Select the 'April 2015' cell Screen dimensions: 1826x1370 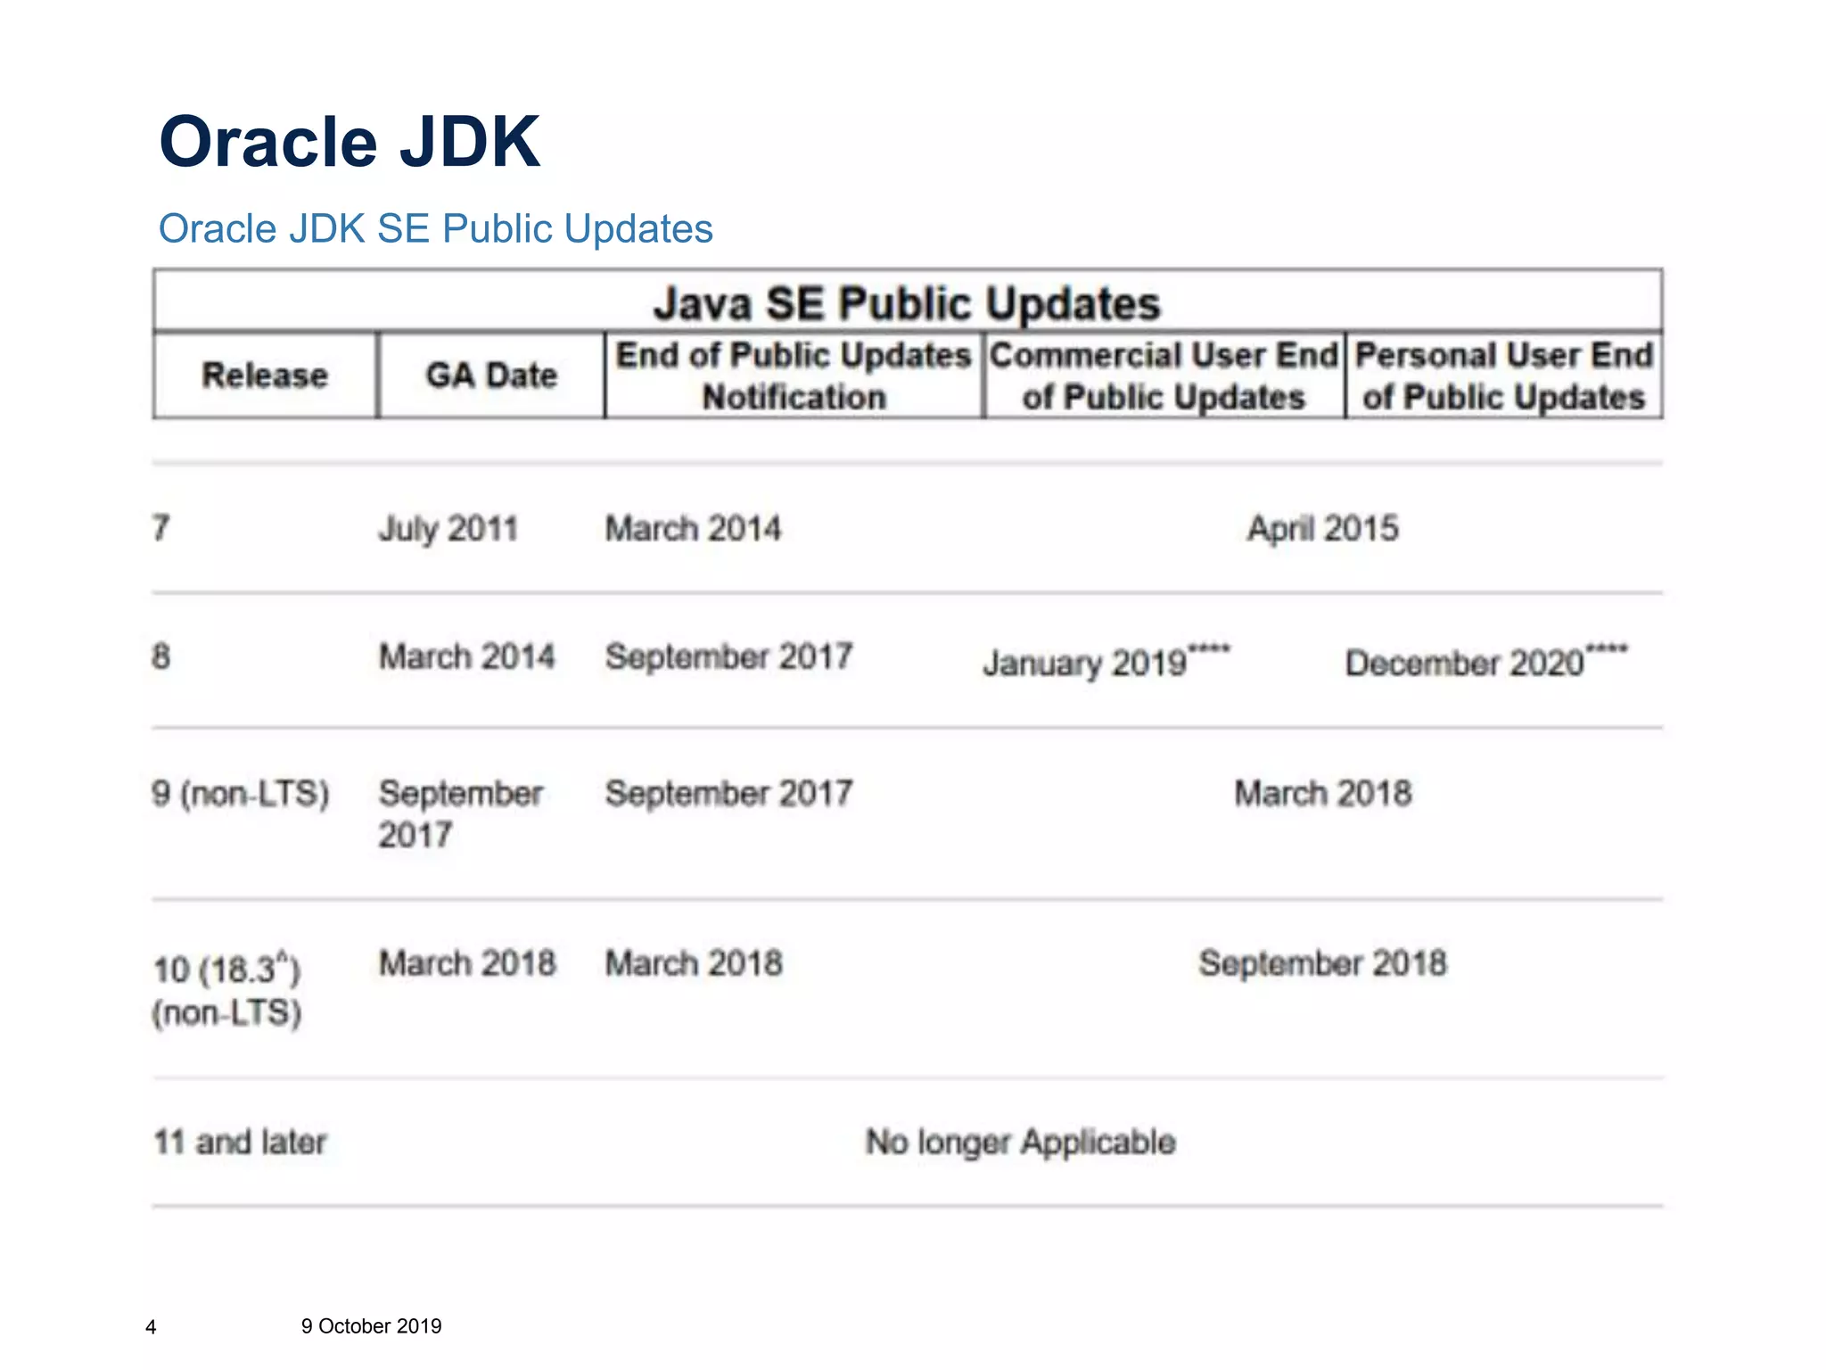pyautogui.click(x=1323, y=529)
